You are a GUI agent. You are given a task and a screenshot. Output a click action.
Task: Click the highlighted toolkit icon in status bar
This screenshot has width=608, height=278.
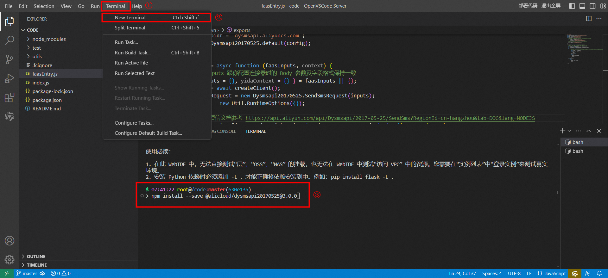point(575,274)
